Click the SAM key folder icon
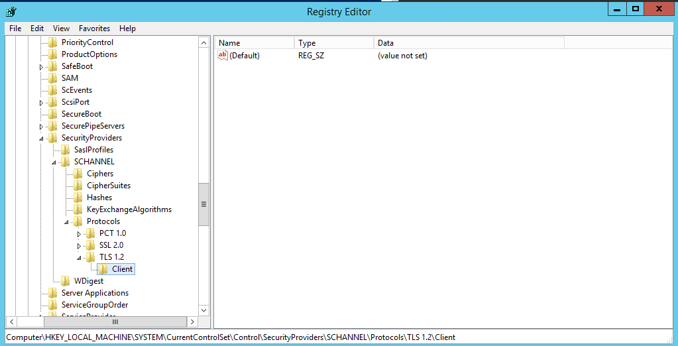The width and height of the screenshot is (678, 346). click(53, 78)
